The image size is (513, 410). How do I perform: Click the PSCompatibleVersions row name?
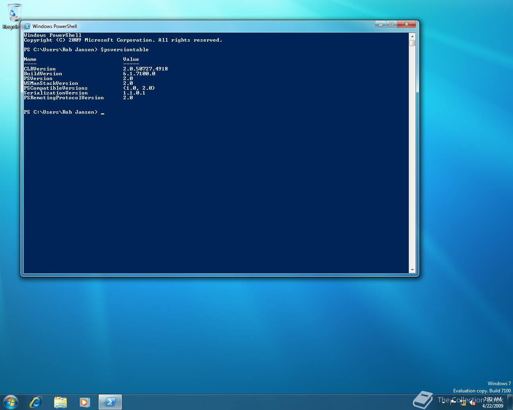(x=56, y=88)
